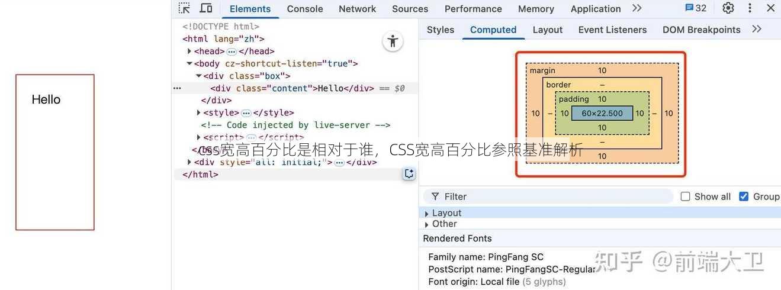Switch to the Console tab
The image size is (781, 290).
[305, 9]
